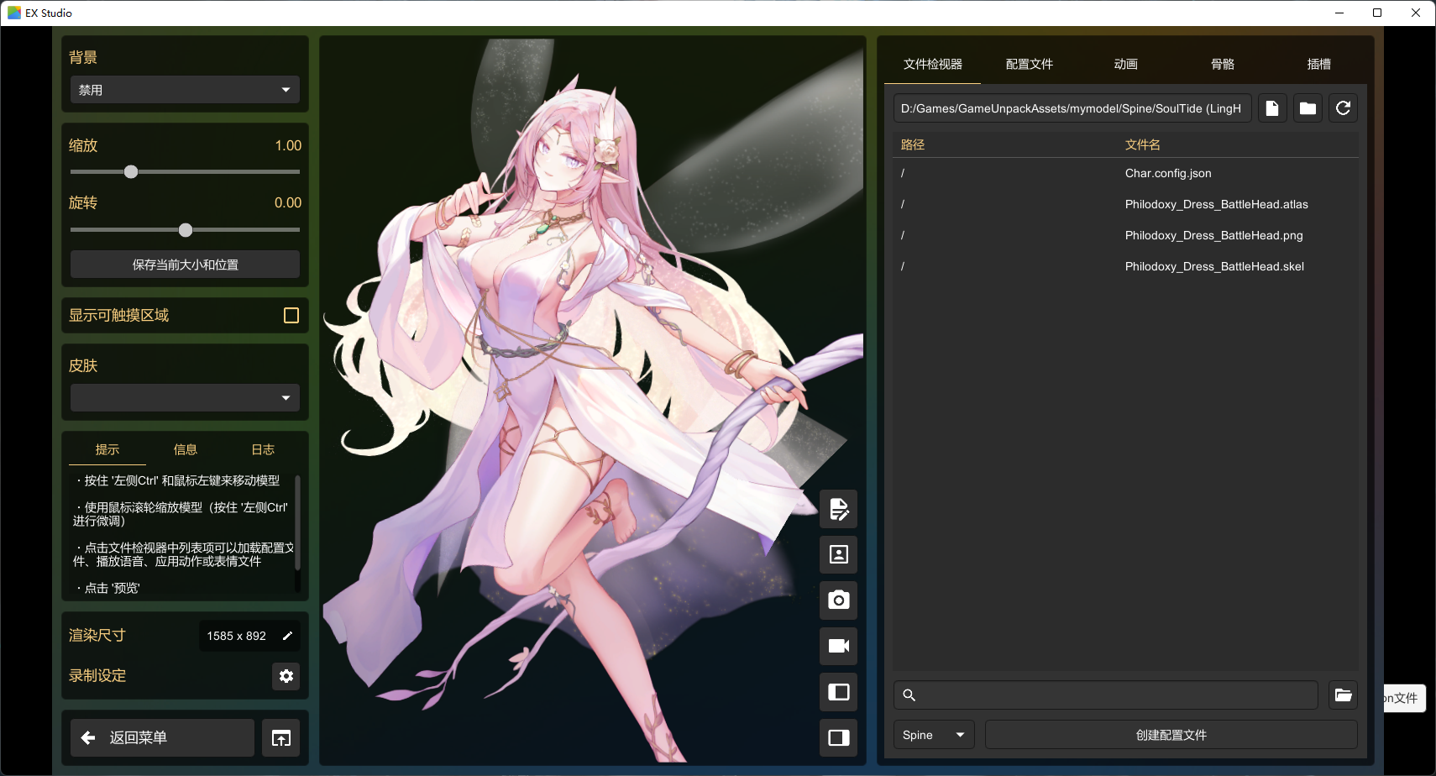1436x776 pixels.
Task: Select the 信息 tab
Action: click(186, 450)
